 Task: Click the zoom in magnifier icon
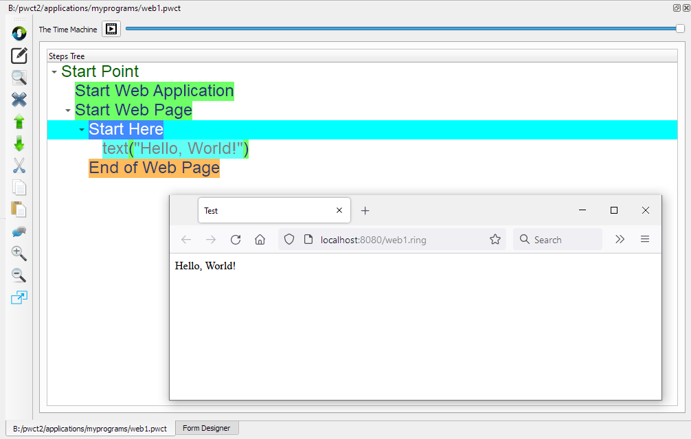click(x=19, y=254)
